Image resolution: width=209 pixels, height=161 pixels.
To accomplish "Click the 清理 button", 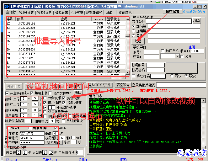I will (78, 93).
